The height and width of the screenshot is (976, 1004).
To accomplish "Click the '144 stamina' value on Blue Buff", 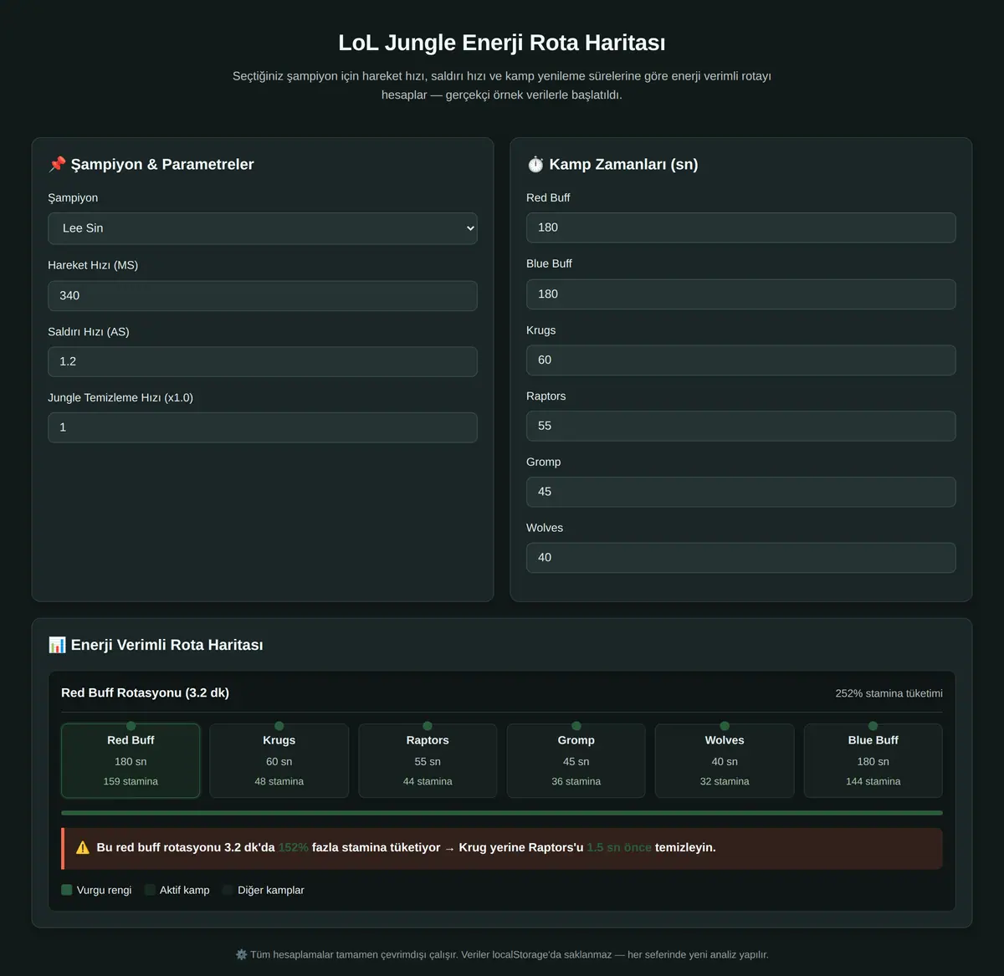I will click(x=873, y=781).
